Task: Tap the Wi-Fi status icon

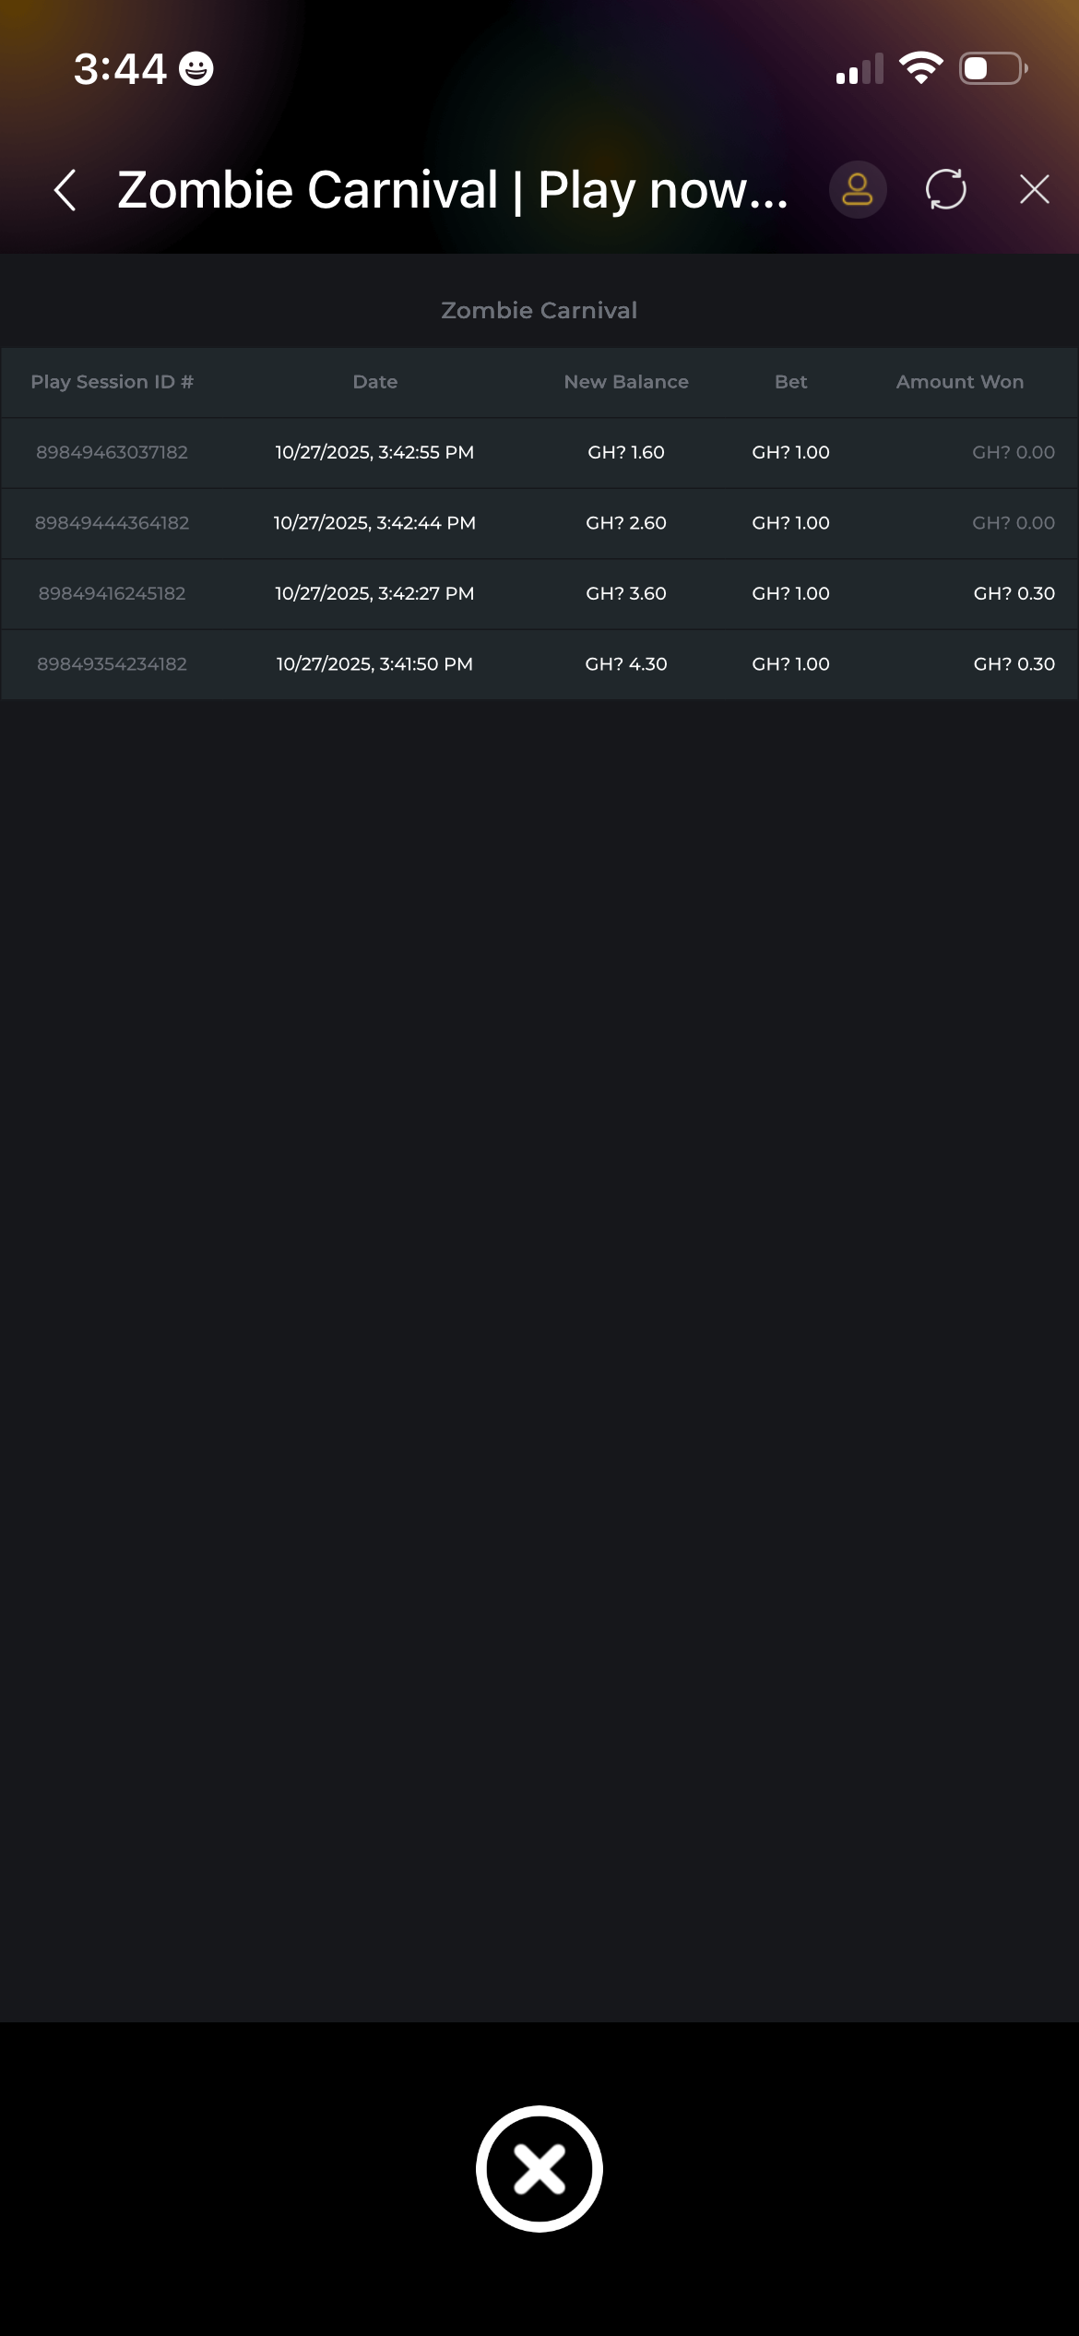Action: (920, 68)
